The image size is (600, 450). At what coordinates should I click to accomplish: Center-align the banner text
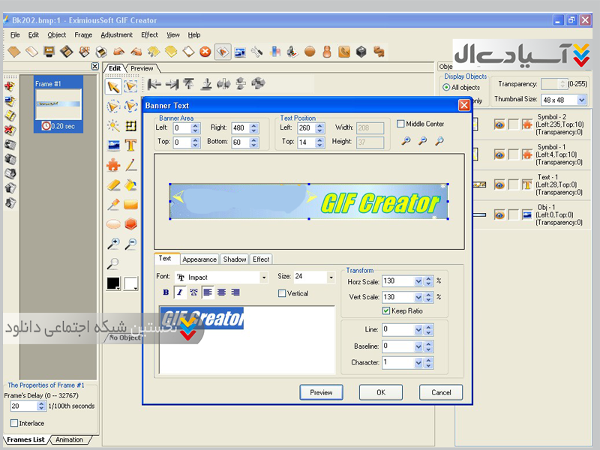222,292
